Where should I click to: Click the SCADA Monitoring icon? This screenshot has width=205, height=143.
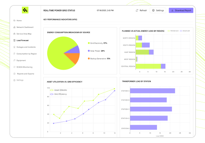(x=14, y=67)
